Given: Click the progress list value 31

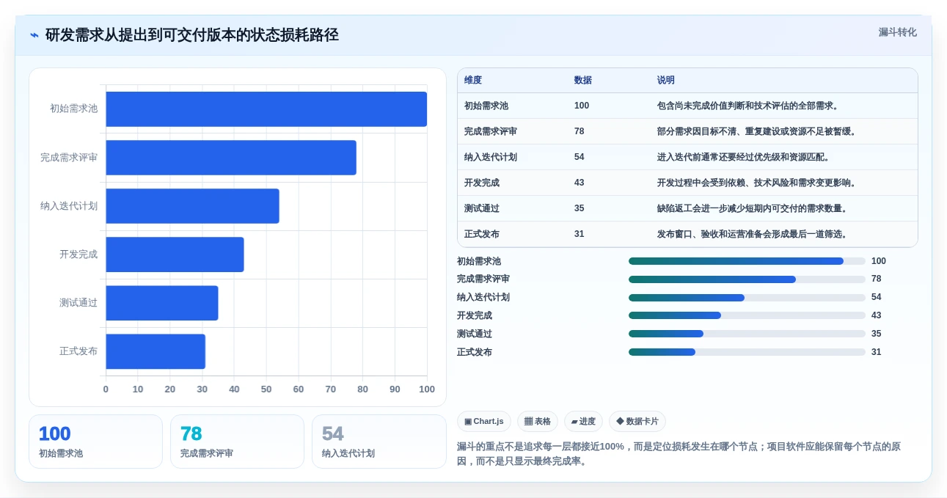Looking at the screenshot, I should [x=877, y=352].
